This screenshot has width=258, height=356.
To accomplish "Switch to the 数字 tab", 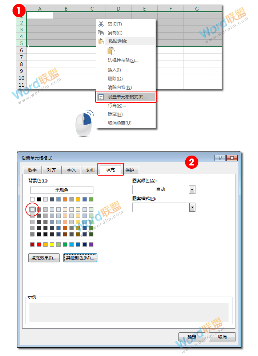I will coord(32,170).
